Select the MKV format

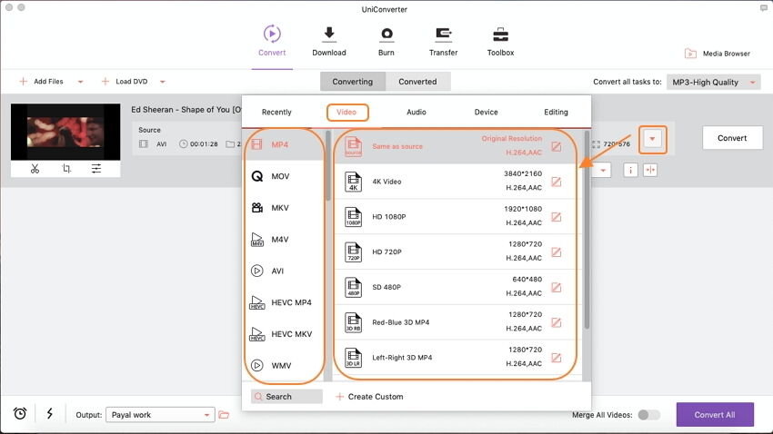tap(284, 208)
